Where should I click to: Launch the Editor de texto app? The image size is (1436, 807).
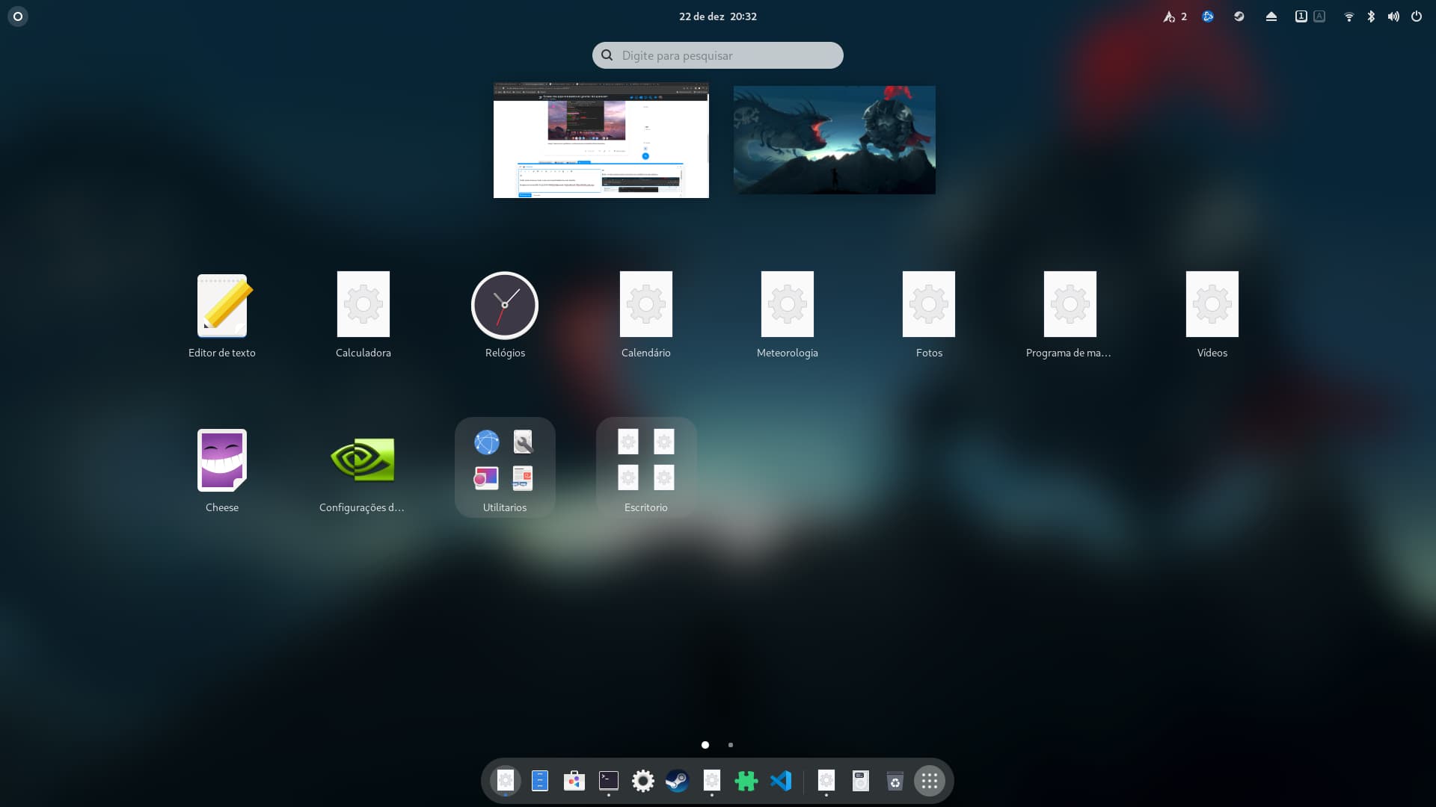tap(221, 305)
